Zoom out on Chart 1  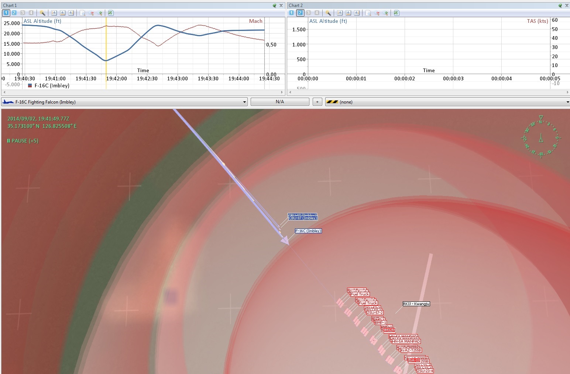tap(91, 13)
